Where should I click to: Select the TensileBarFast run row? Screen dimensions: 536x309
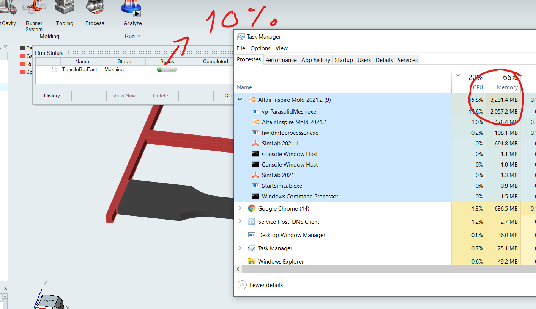[134, 69]
